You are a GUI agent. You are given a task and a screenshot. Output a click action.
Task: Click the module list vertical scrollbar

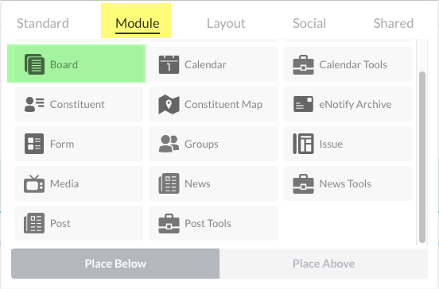422,157
